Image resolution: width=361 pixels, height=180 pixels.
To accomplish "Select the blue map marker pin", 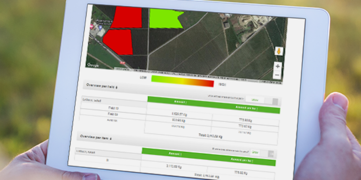I will click(x=100, y=27).
